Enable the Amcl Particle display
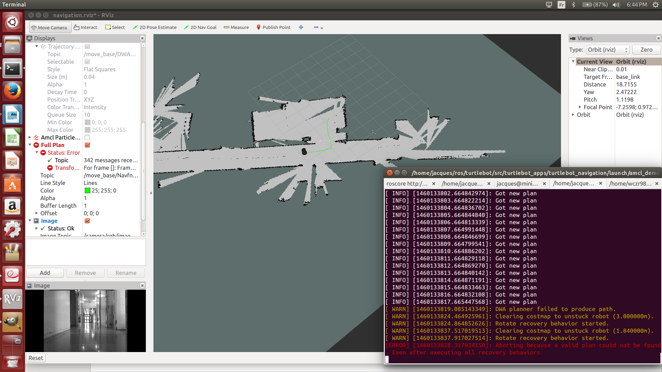The image size is (662, 372). [87, 137]
